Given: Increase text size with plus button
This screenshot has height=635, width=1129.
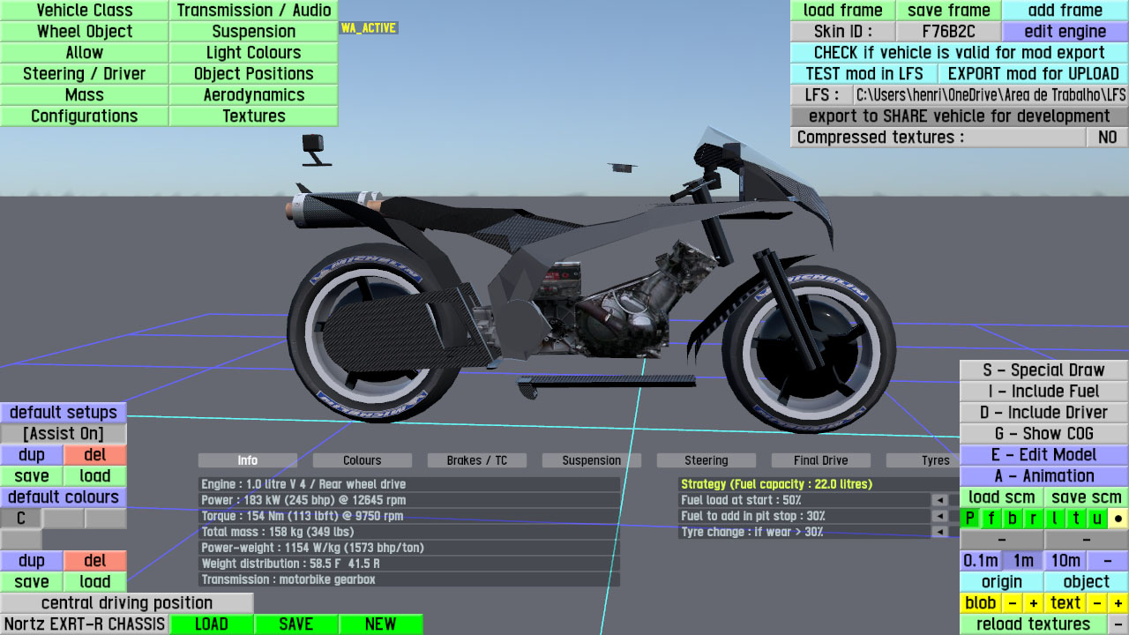Looking at the screenshot, I should [1118, 603].
